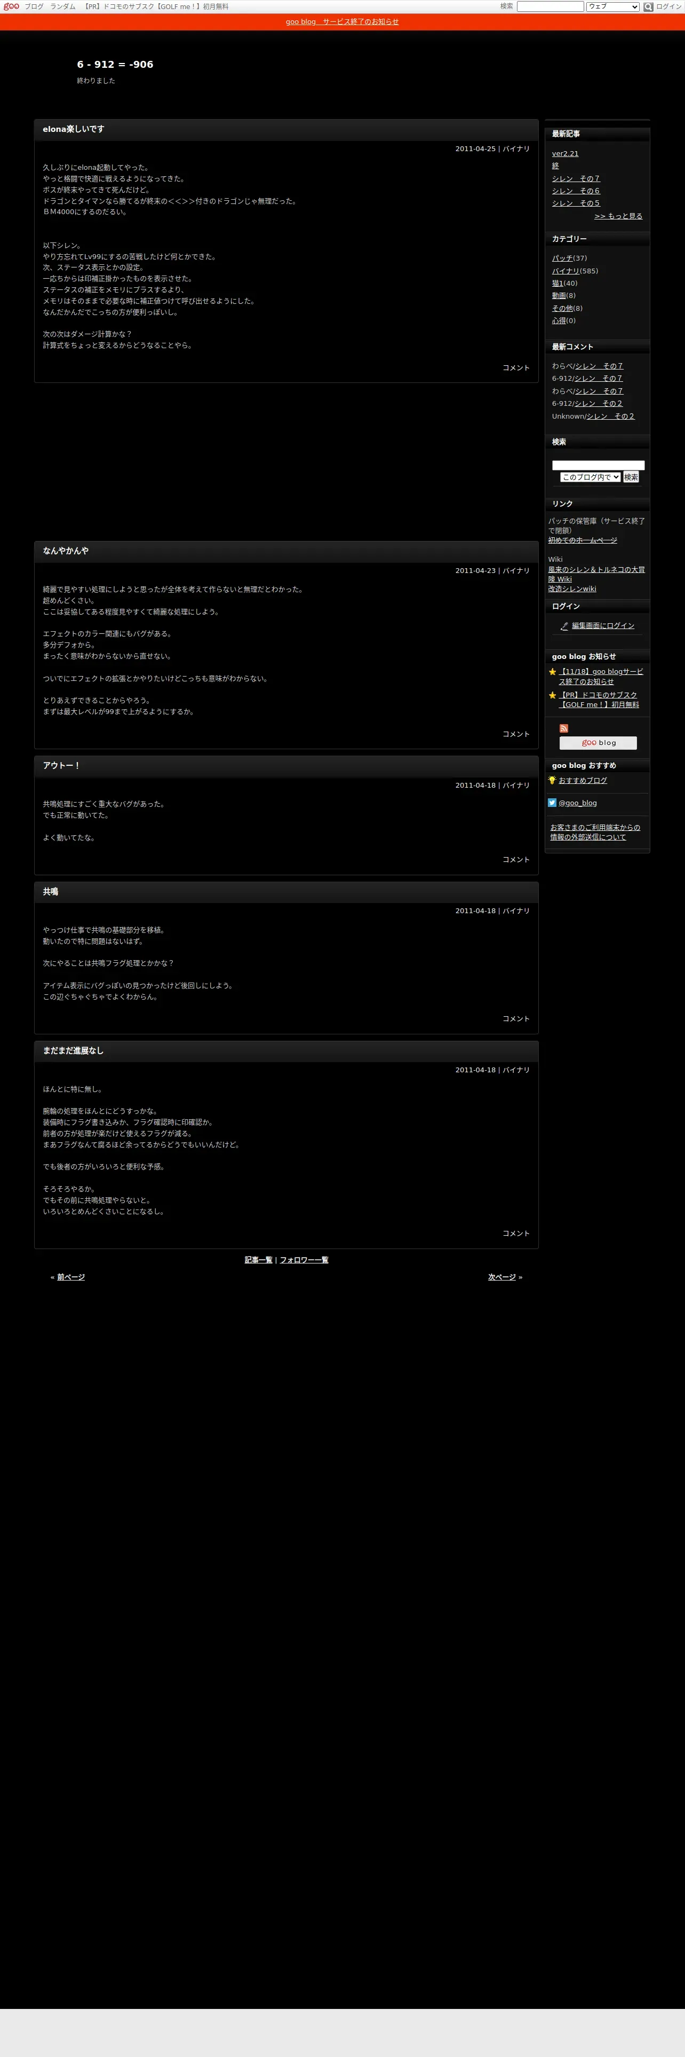Viewport: 685px width, 2057px height.
Task: Open category その他(8)
Action: tap(562, 308)
